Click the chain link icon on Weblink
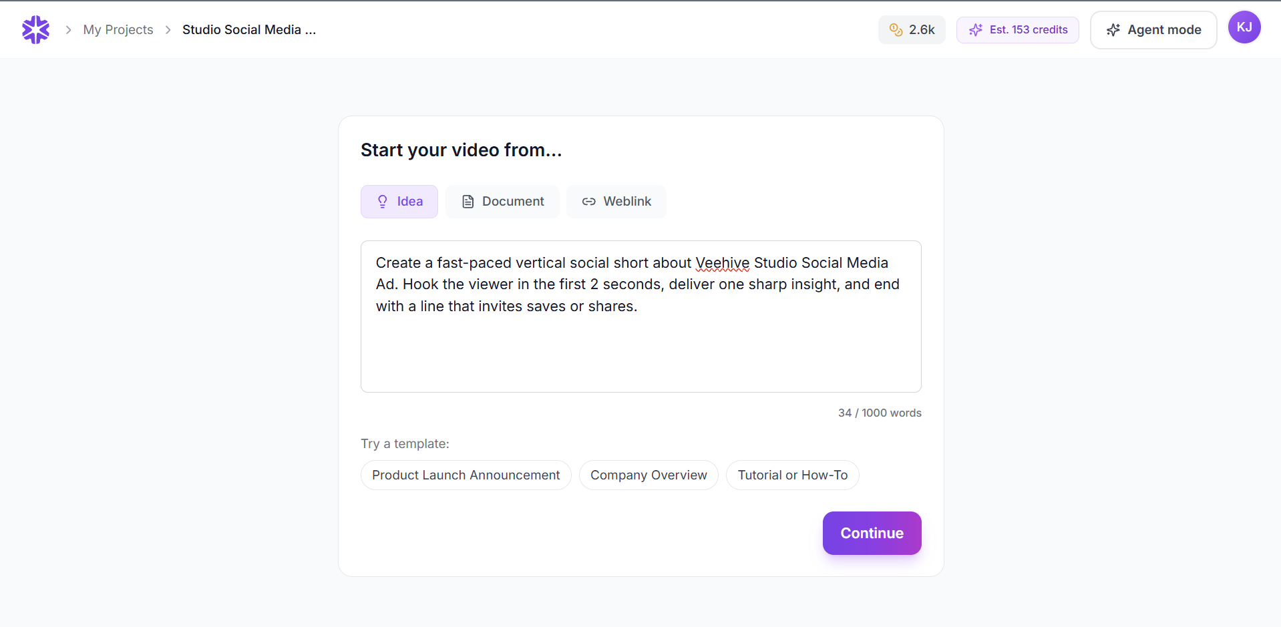The width and height of the screenshot is (1281, 627). 588,202
